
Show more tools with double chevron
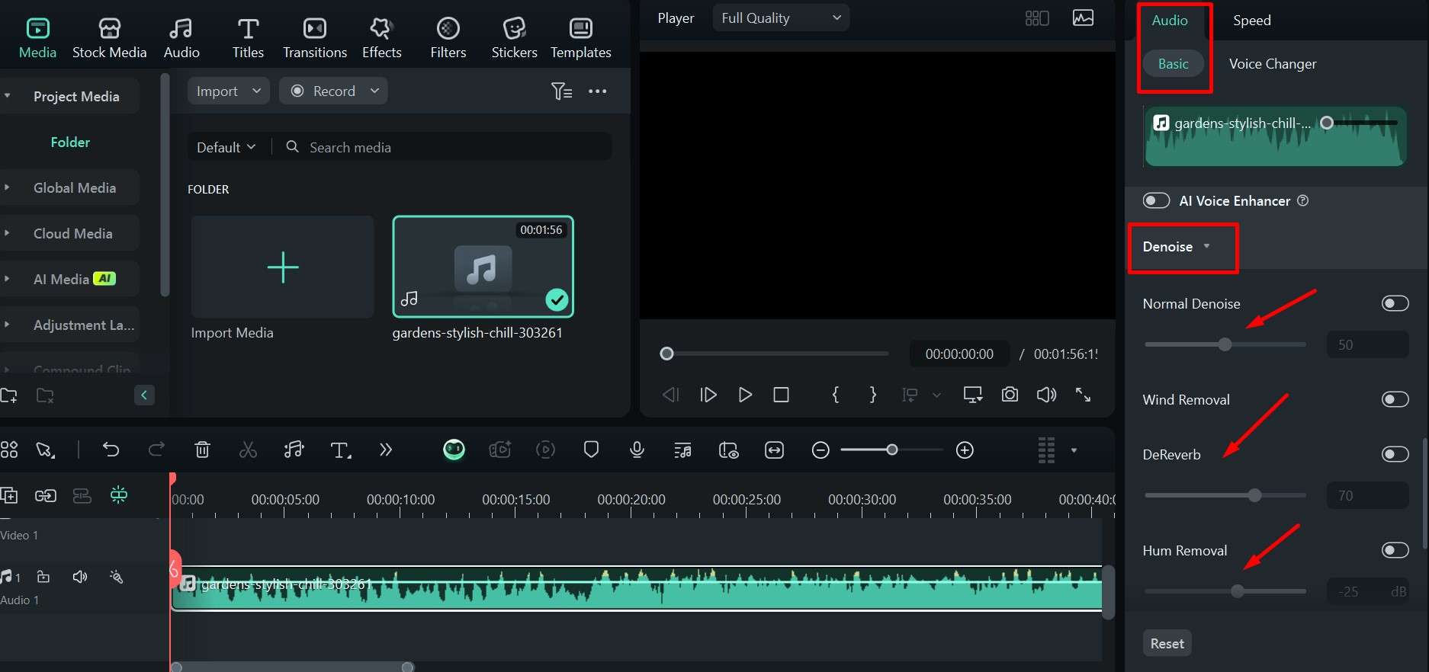386,450
